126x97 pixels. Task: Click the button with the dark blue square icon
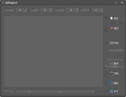(x=114, y=83)
